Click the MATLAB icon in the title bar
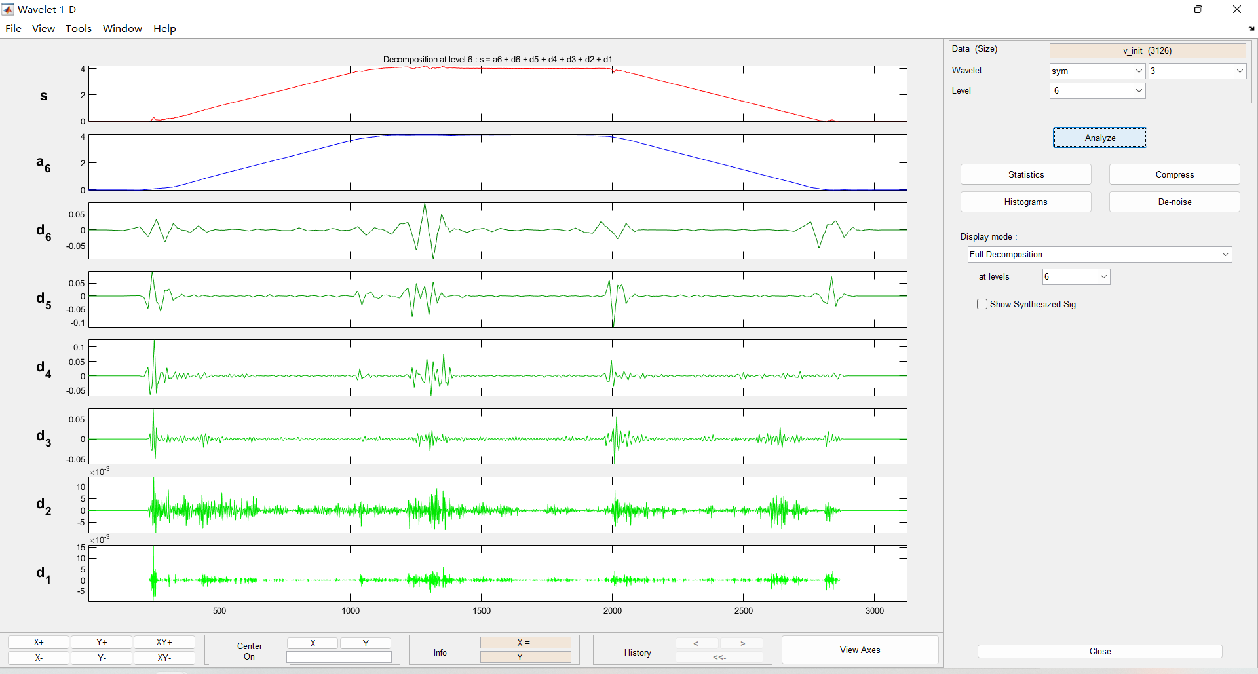Screen dimensions: 1258x674 coord(8,9)
